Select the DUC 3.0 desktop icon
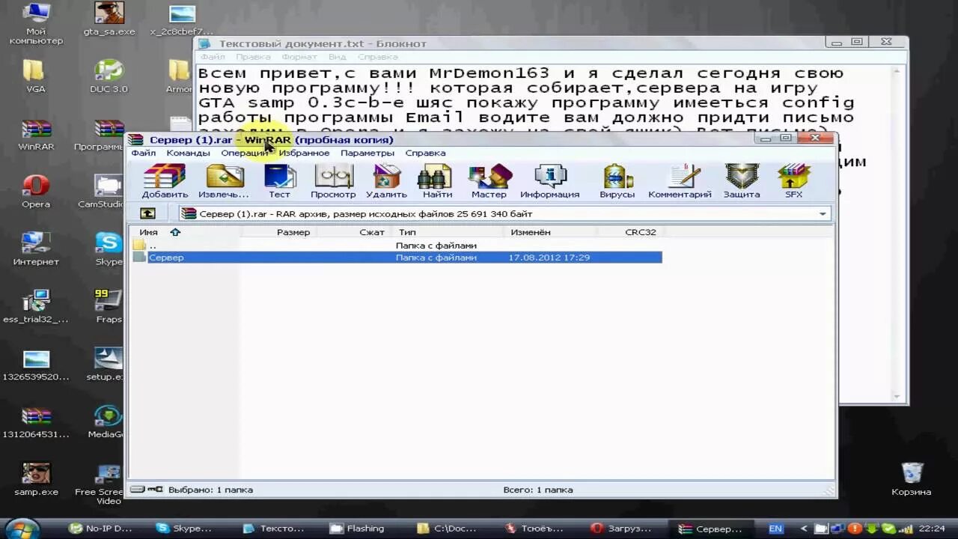 coord(109,76)
